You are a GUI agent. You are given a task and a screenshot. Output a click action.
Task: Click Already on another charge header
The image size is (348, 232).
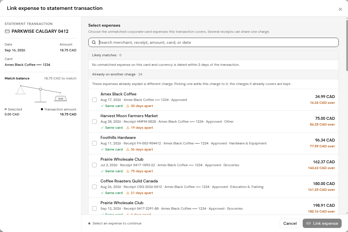coord(213,74)
